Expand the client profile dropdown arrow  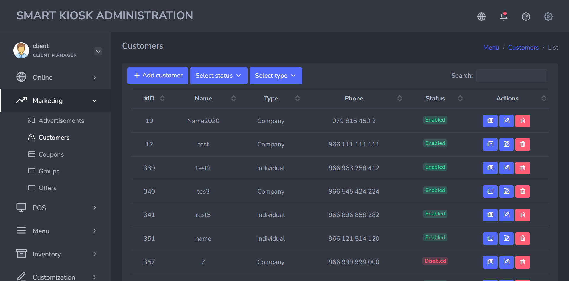pos(98,51)
